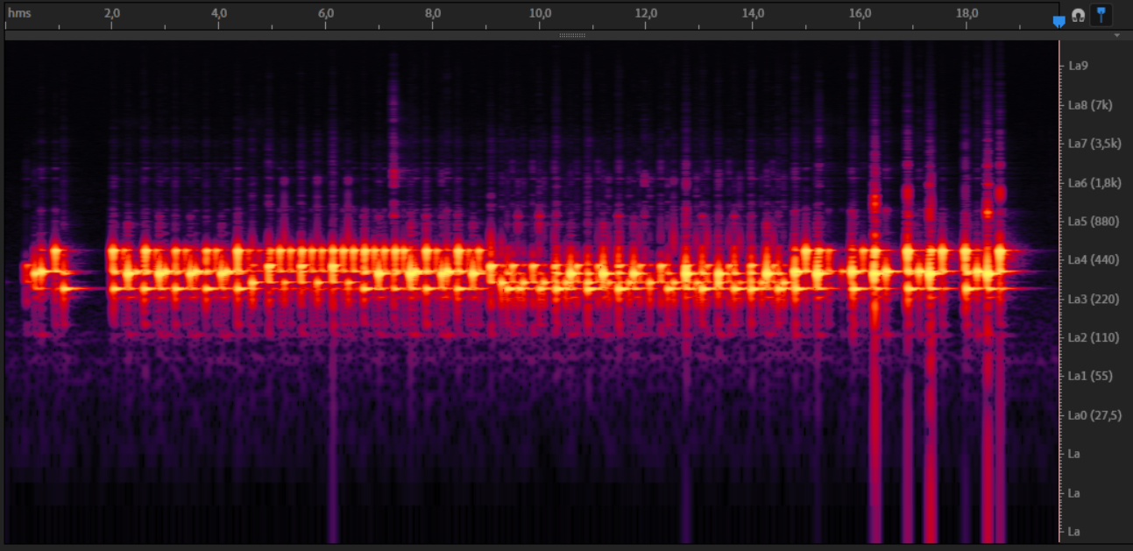Click the La6 (1,8k) frequency label
Screen dimensions: 1133x551
tap(1094, 183)
